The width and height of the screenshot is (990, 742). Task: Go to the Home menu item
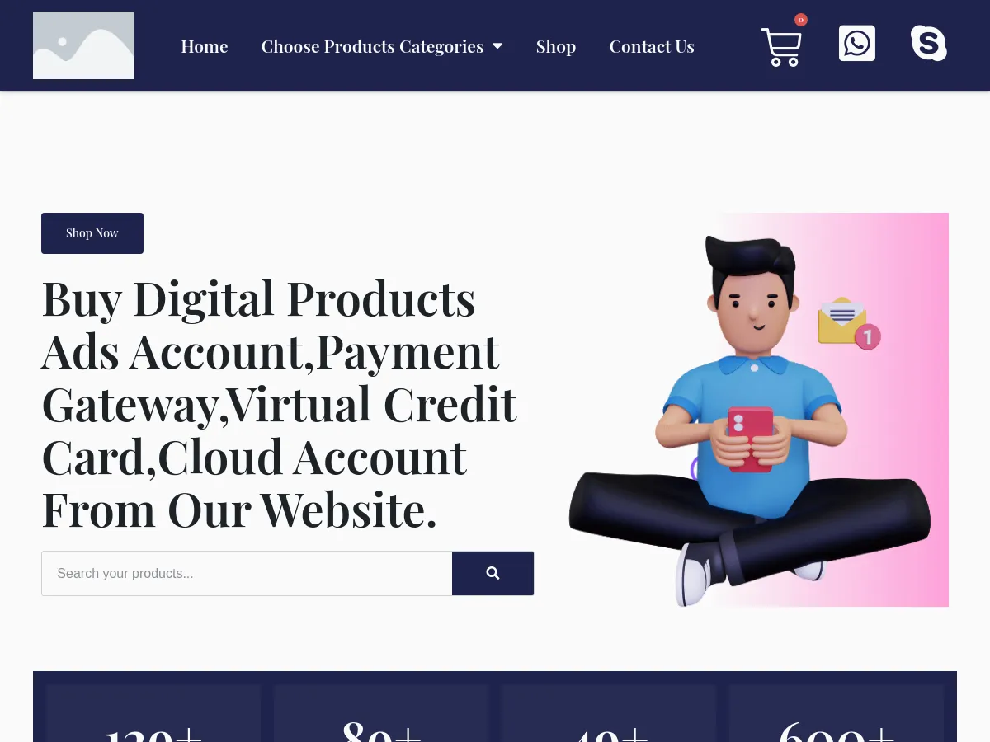coord(205,46)
